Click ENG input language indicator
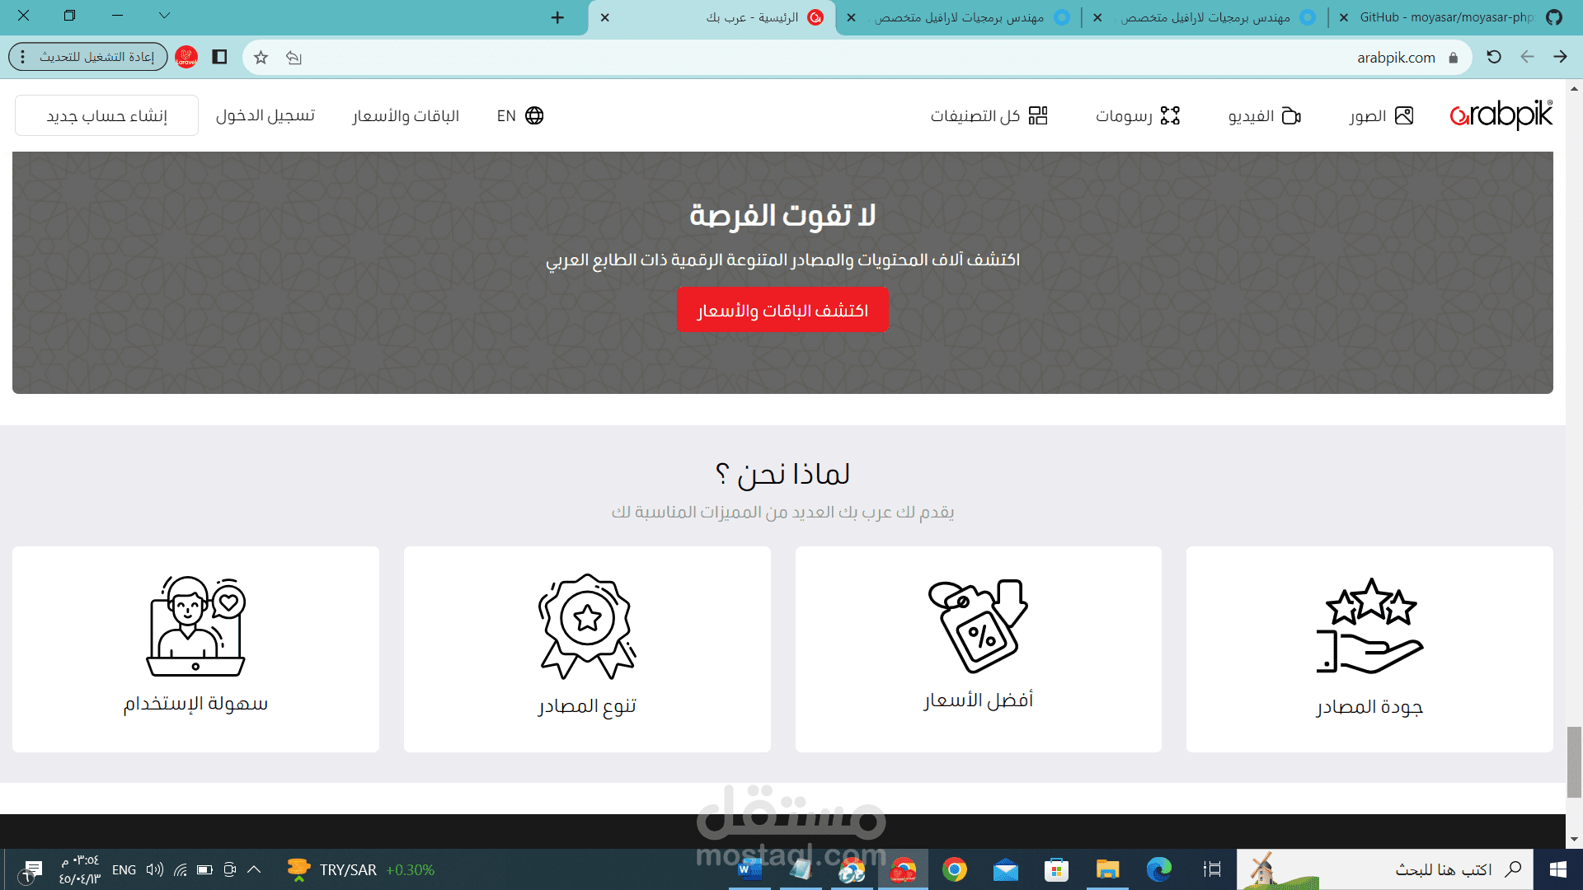1583x890 pixels. point(124,869)
